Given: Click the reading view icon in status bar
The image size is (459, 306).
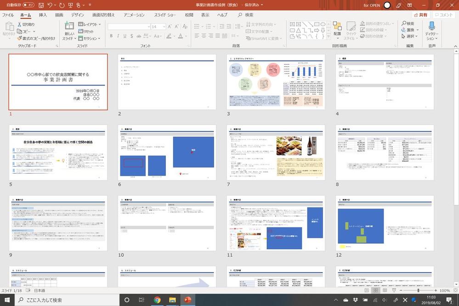Looking at the screenshot, I should coord(385,290).
